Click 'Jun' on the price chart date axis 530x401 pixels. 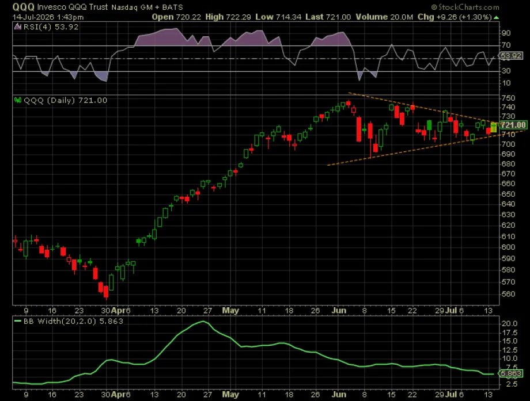[x=339, y=311]
